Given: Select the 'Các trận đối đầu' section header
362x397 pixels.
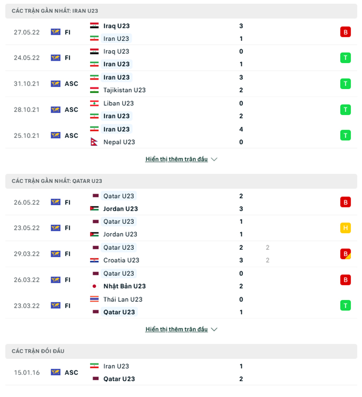Looking at the screenshot, I should click(181, 351).
